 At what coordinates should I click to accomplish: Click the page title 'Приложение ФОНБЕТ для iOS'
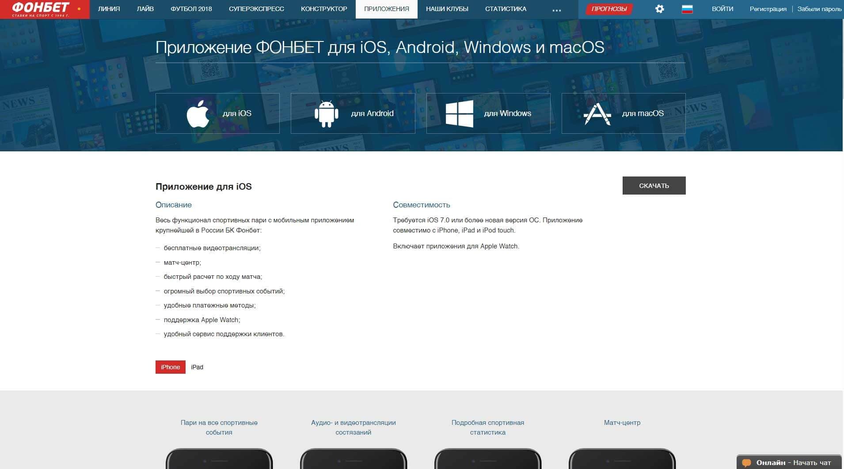(x=380, y=47)
